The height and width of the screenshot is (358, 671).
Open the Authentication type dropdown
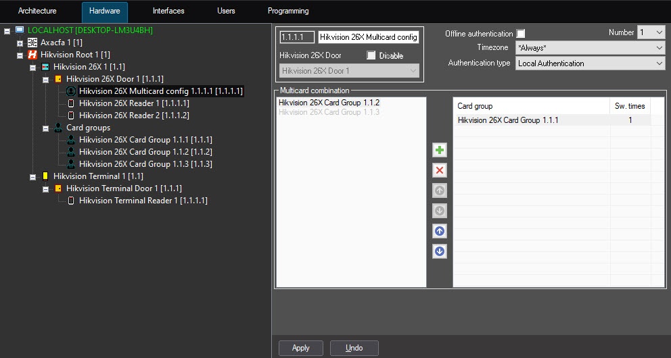coord(590,63)
